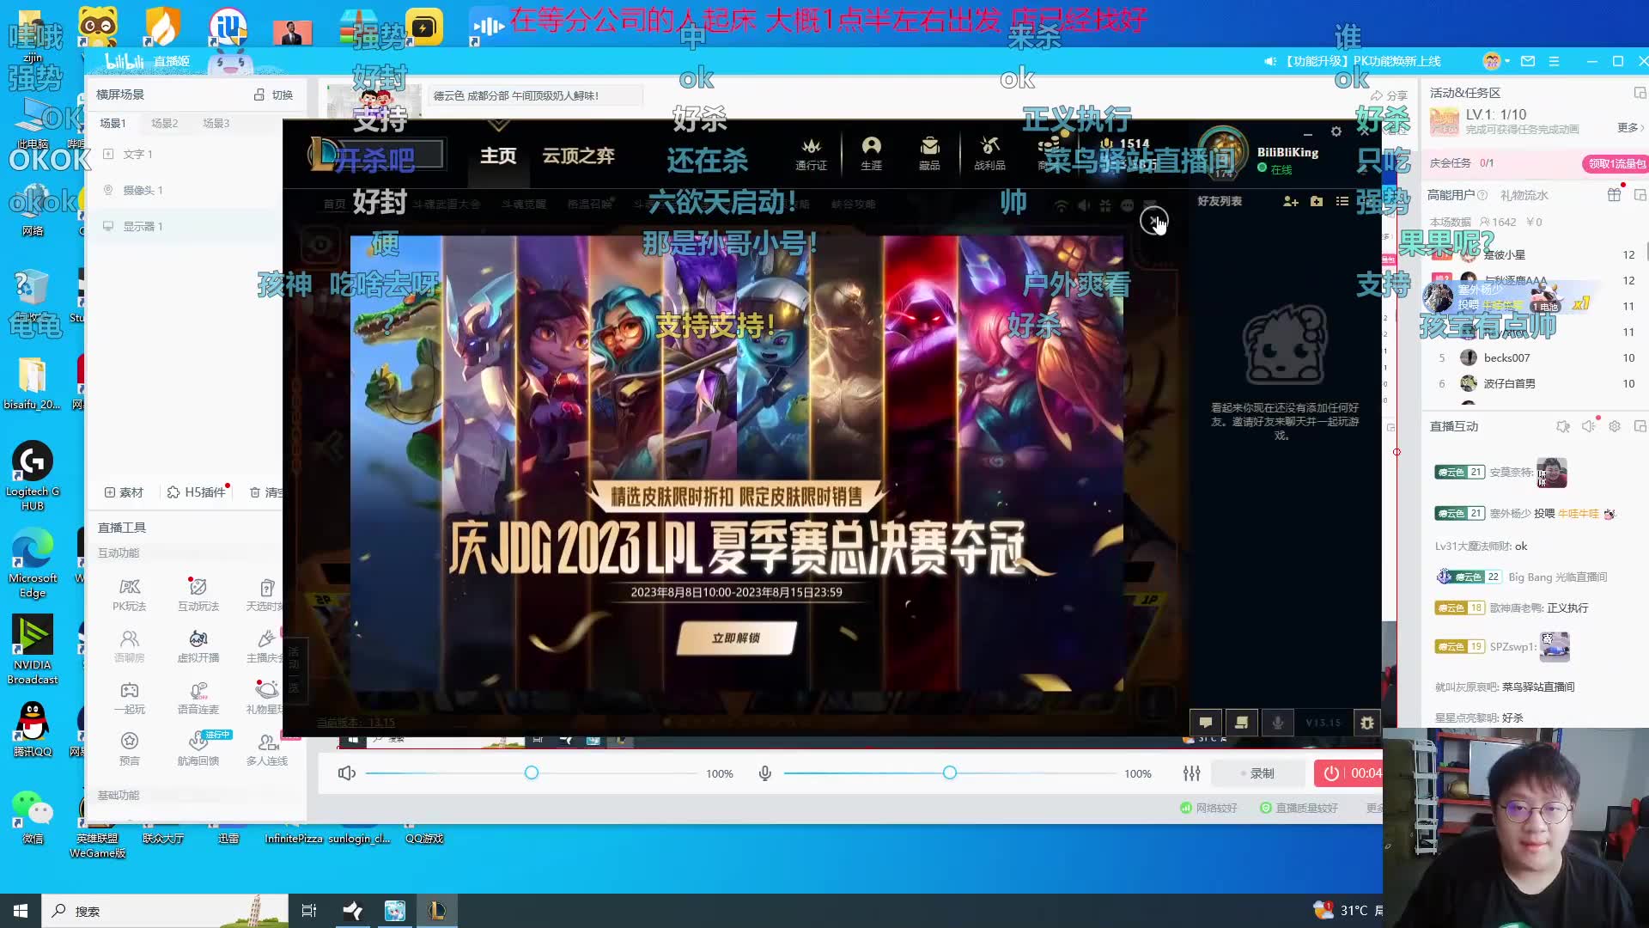Click the 分享 share link

(x=1389, y=95)
